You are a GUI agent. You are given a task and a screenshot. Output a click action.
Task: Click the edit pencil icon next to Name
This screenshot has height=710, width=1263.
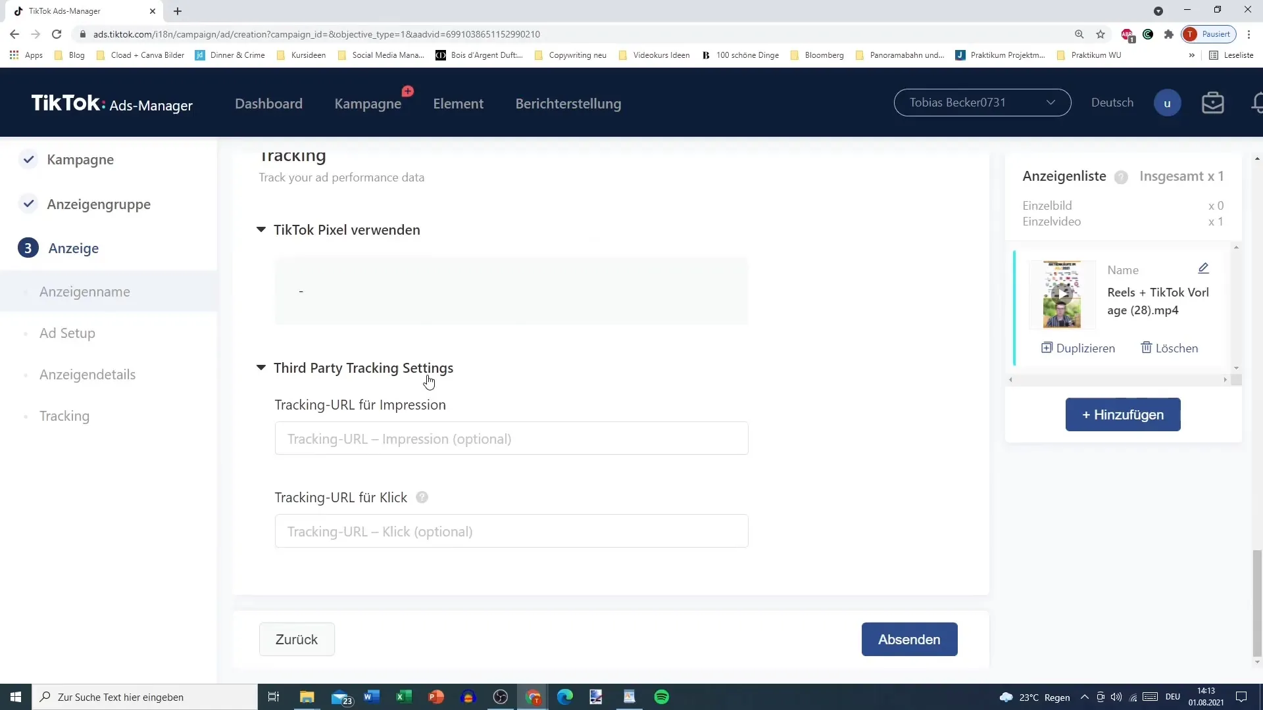(1203, 268)
